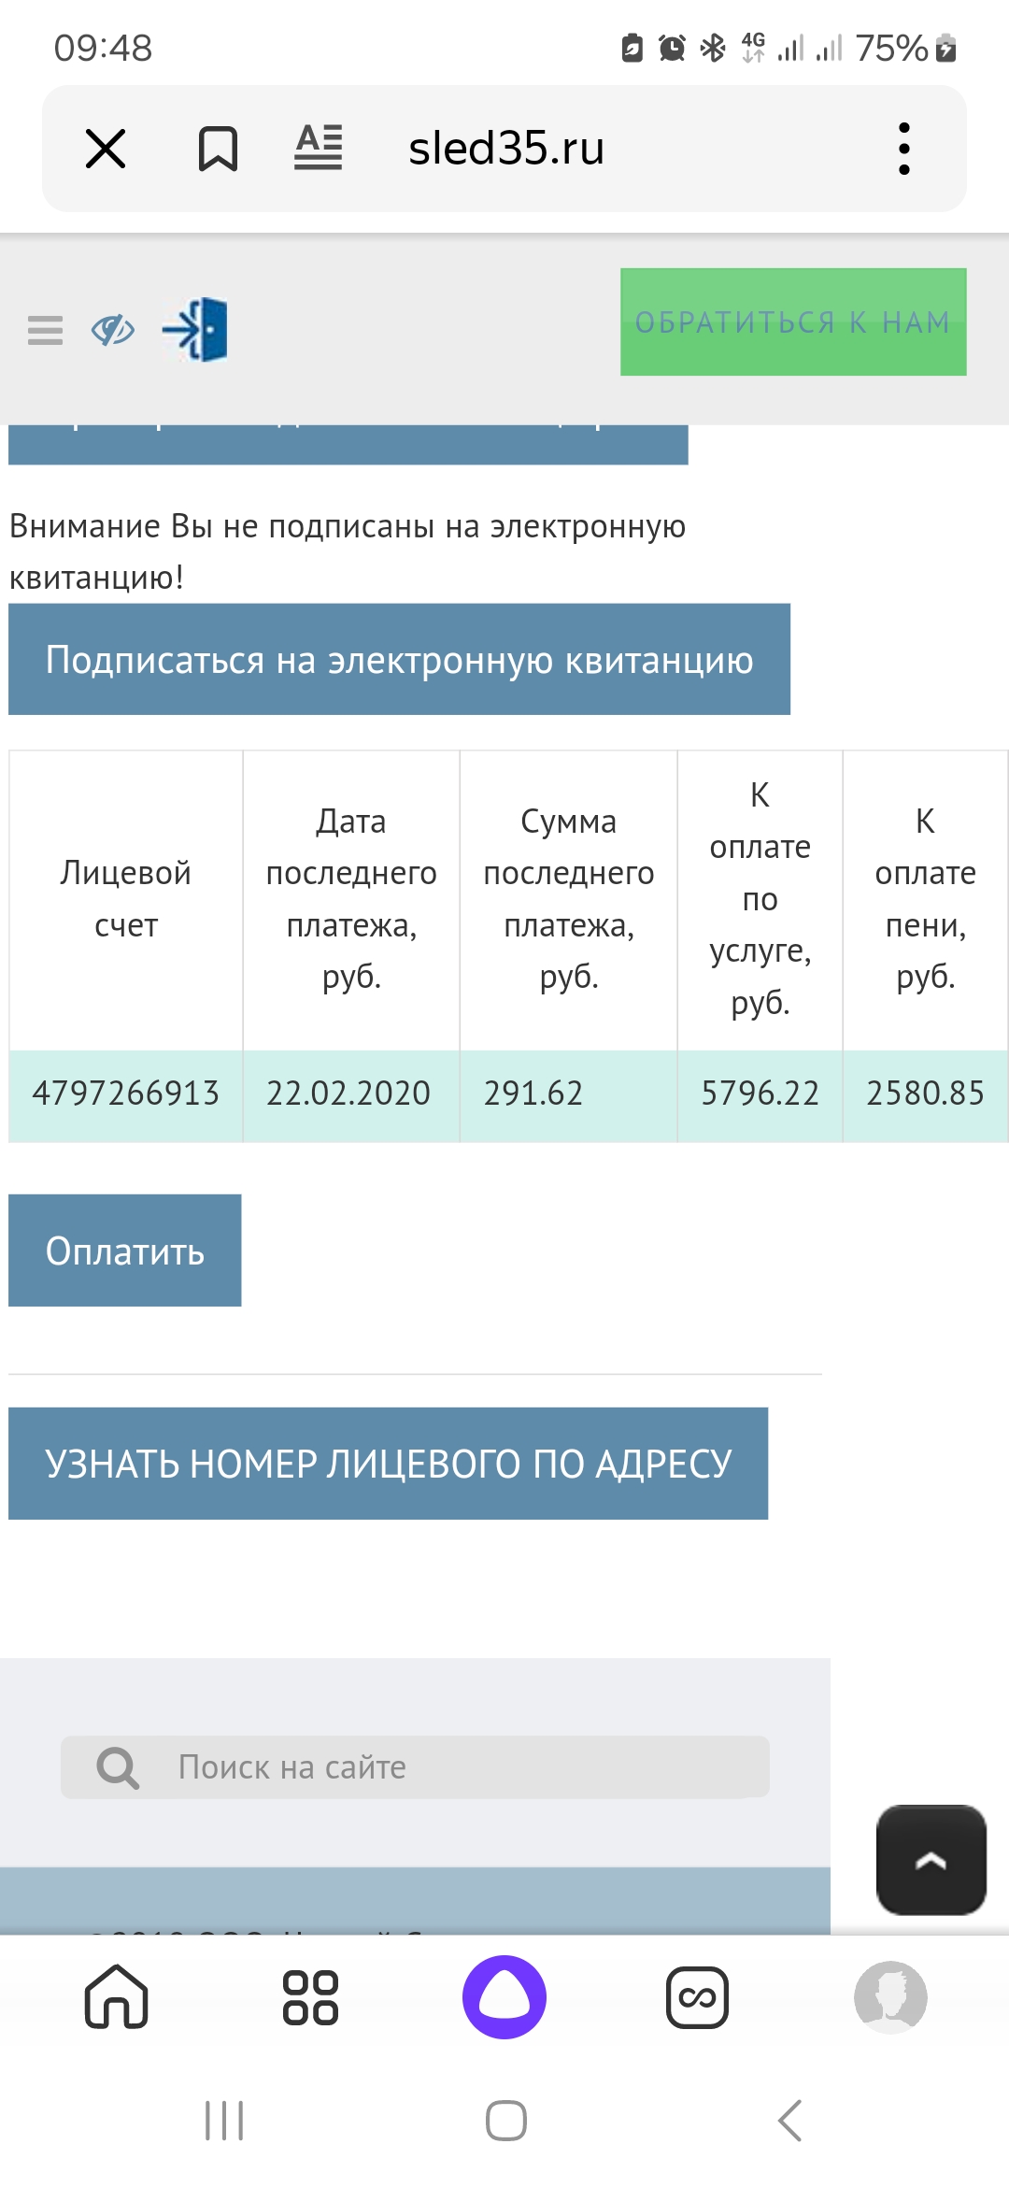This screenshot has height=2187, width=1009.
Task: Open browser three-dot menu
Action: pyautogui.click(x=903, y=149)
